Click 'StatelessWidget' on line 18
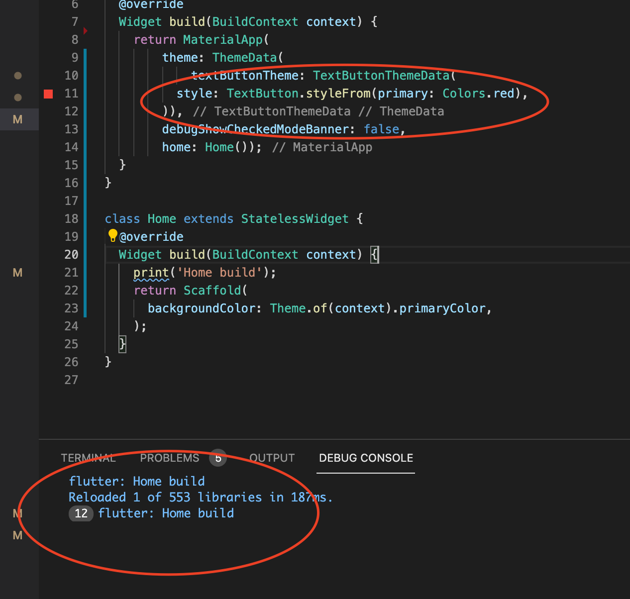630x599 pixels. click(x=295, y=219)
